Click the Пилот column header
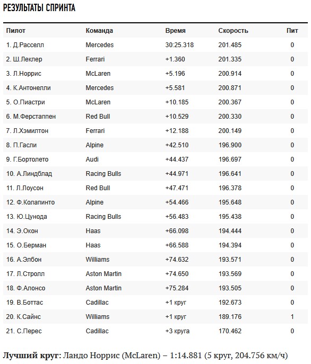This screenshot has width=311, height=364. coord(15,31)
